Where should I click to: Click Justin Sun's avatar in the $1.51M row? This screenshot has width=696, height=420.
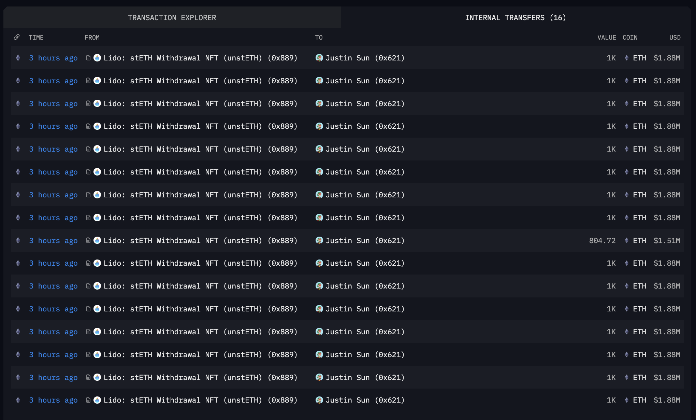click(319, 240)
